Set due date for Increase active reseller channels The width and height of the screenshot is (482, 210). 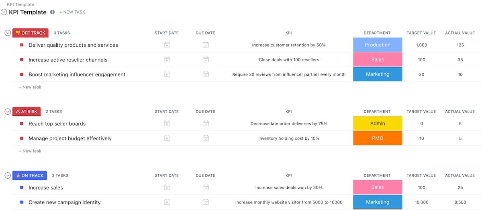(206, 60)
